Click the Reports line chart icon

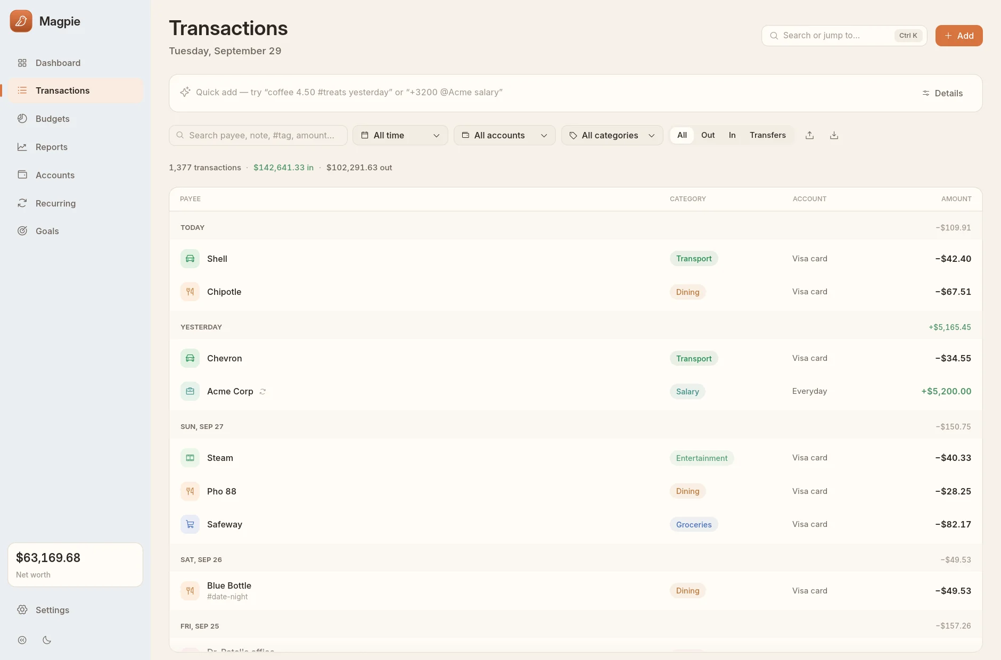point(22,147)
